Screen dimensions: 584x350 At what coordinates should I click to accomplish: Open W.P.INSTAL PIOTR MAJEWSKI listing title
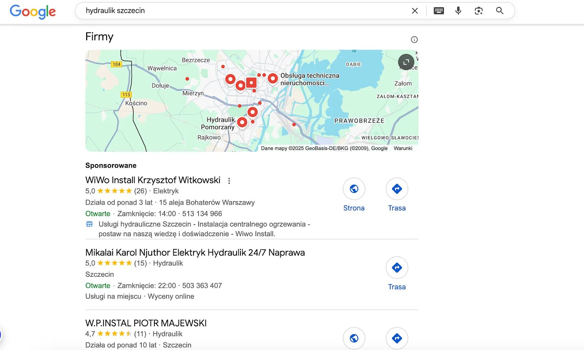(146, 323)
